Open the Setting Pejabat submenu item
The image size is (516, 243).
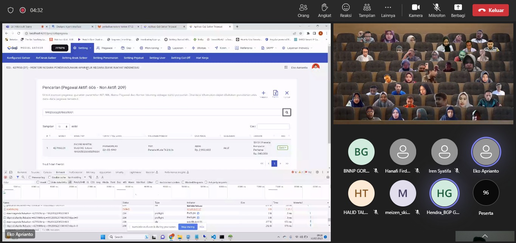pos(133,58)
